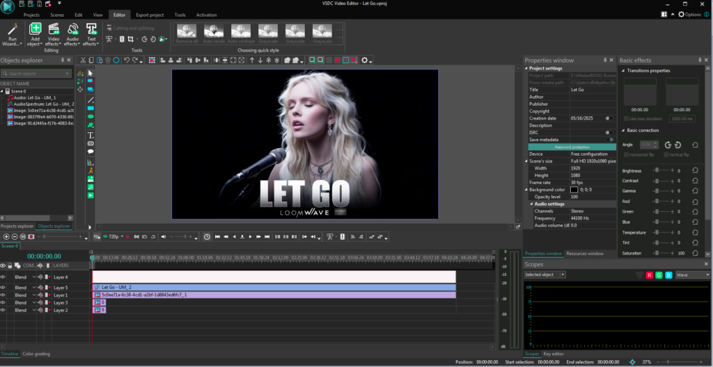Viewport: 713px width, 367px height.
Task: Check the Use max duration checkbox
Action: [x=626, y=119]
